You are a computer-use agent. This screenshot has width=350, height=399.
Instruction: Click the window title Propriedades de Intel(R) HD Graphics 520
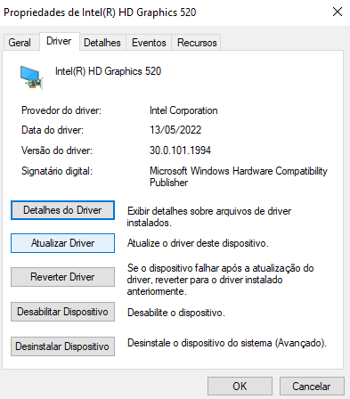click(100, 12)
